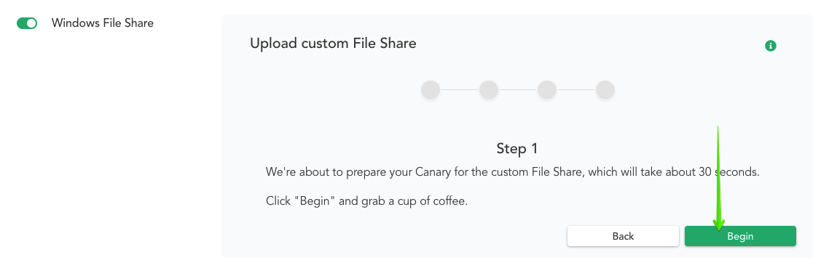
Task: Click connector line between third and fourth steps
Action: [x=575, y=90]
